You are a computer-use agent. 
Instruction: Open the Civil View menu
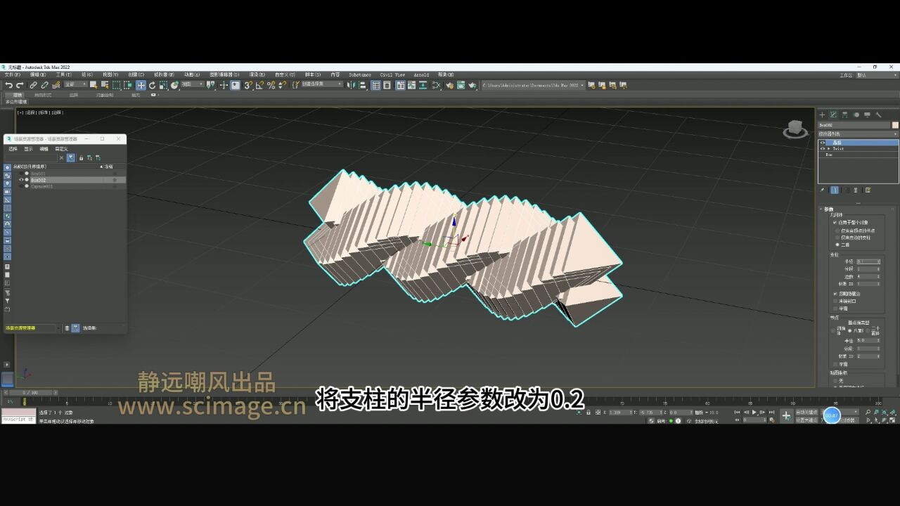coord(392,74)
